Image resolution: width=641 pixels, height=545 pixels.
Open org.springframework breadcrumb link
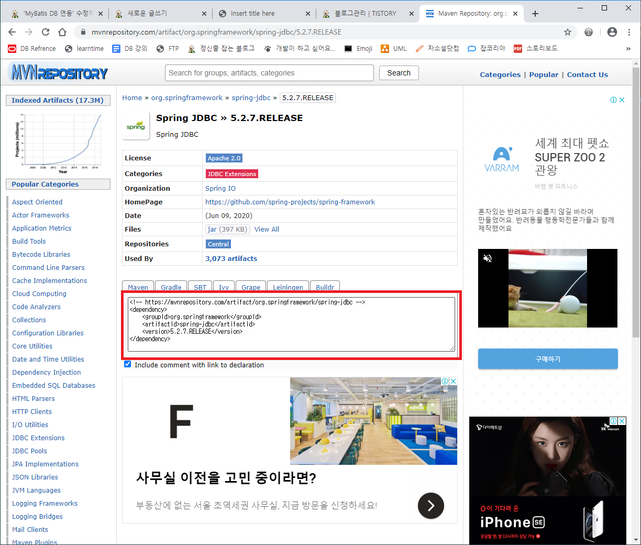point(187,97)
